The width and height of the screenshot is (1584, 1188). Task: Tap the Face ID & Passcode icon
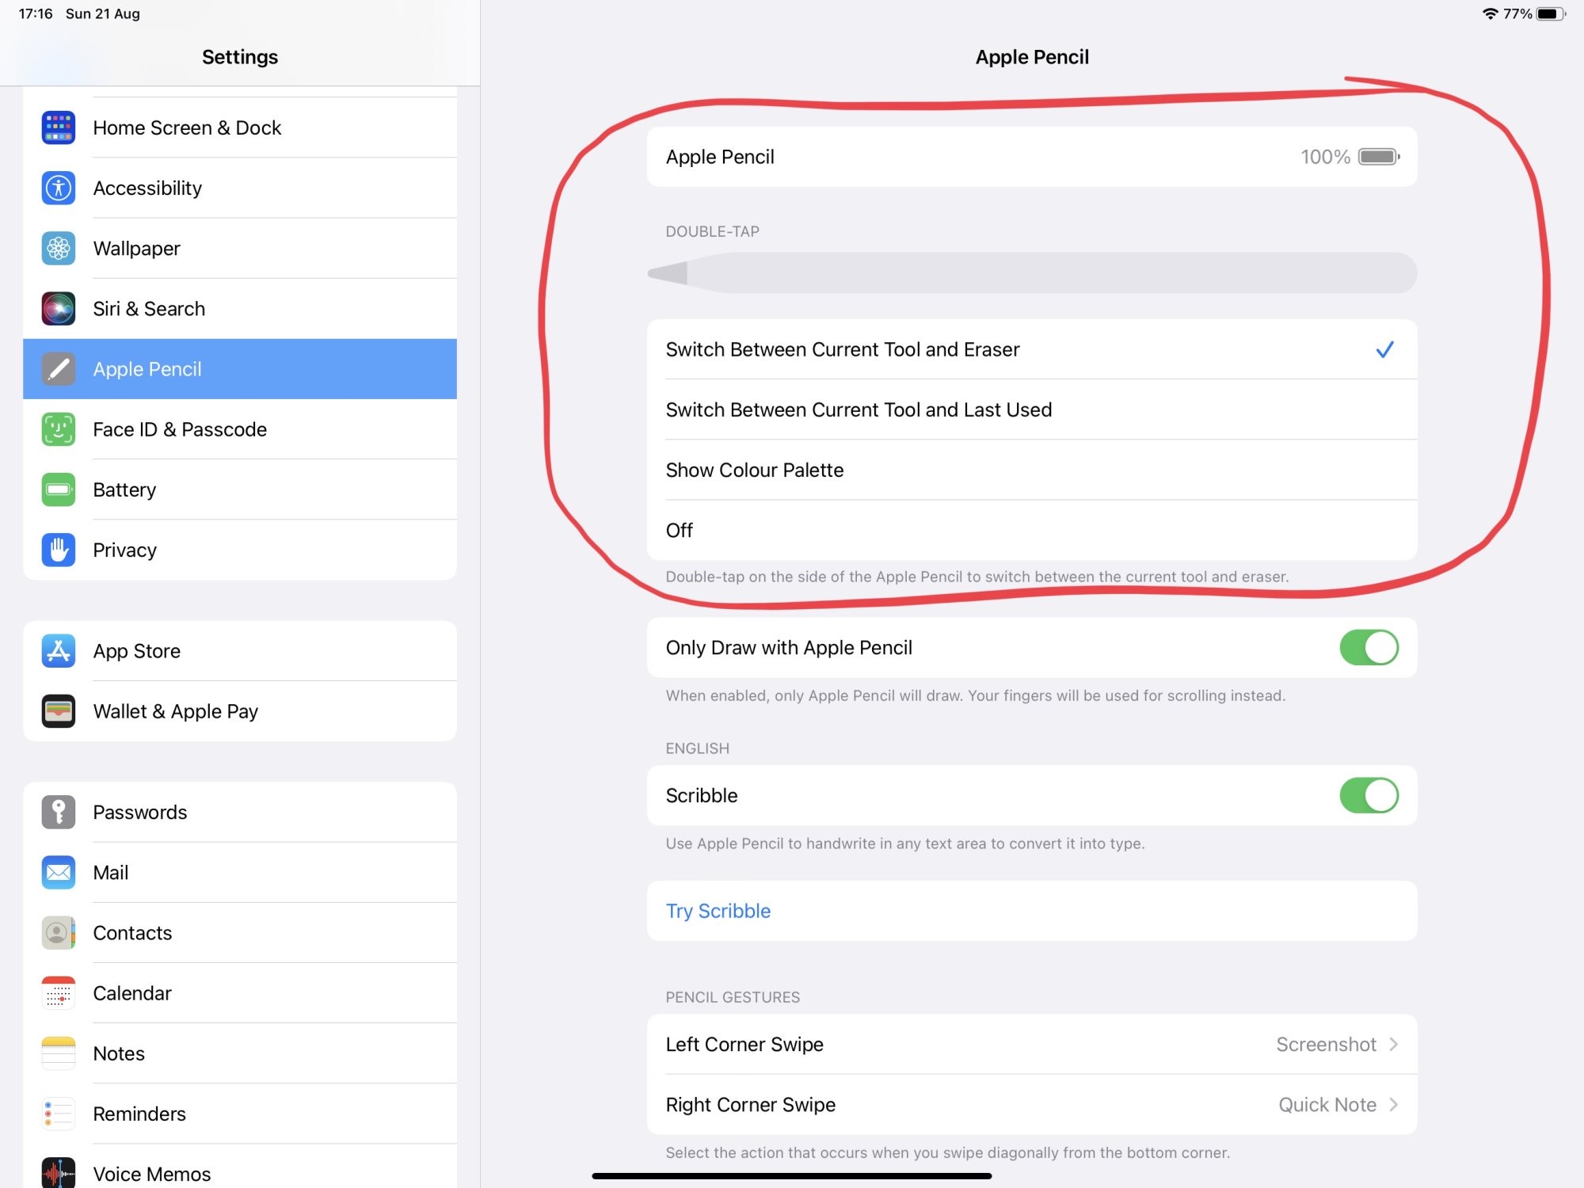tap(59, 429)
